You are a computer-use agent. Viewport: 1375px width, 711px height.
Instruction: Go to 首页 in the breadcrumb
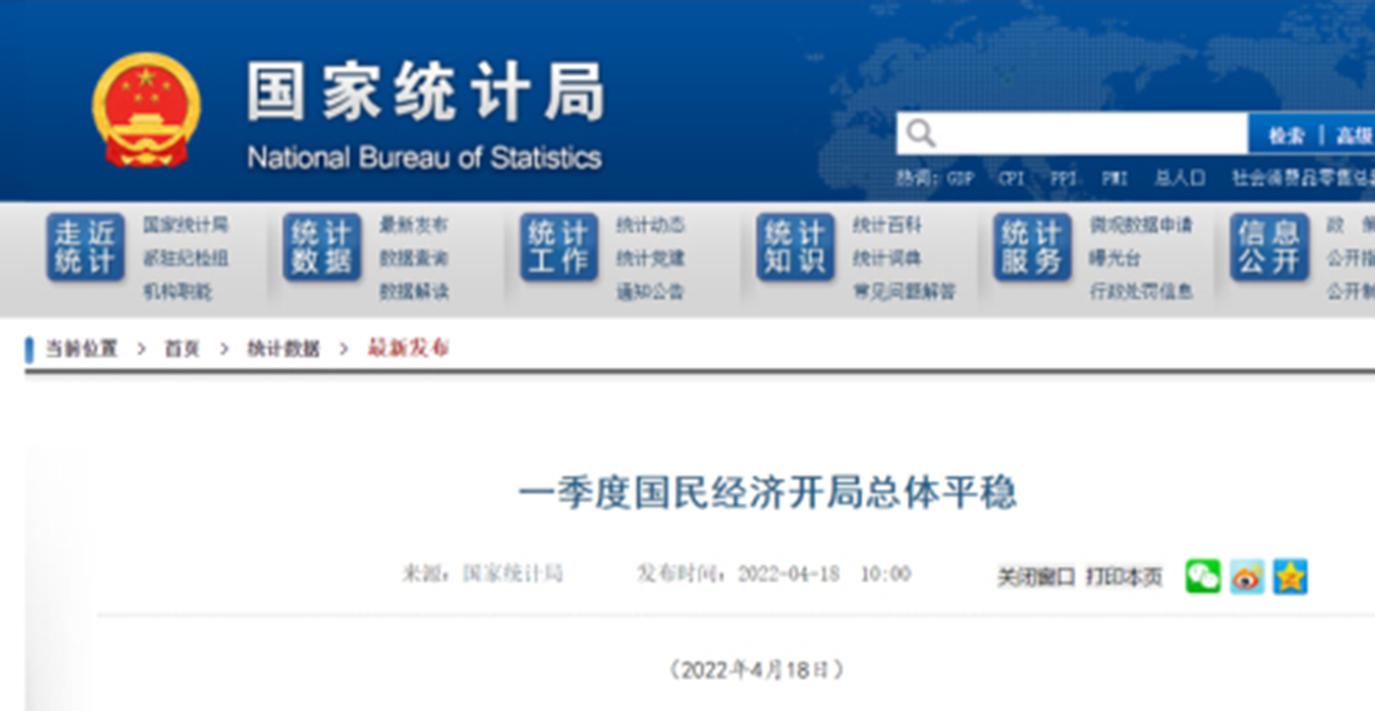click(181, 348)
